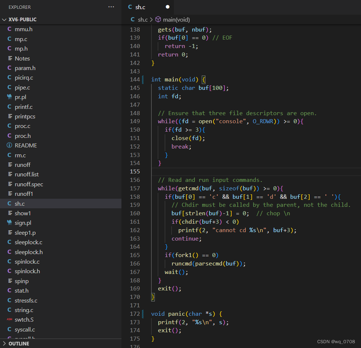
Task: Open mp.h from the file list
Action: pyautogui.click(x=21, y=49)
